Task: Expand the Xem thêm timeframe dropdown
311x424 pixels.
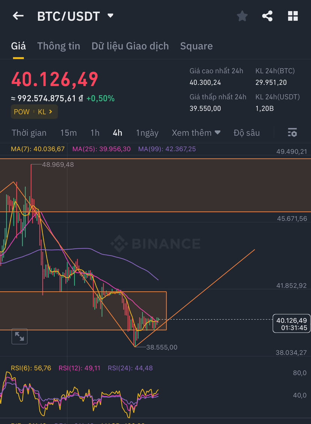Action: tap(196, 132)
